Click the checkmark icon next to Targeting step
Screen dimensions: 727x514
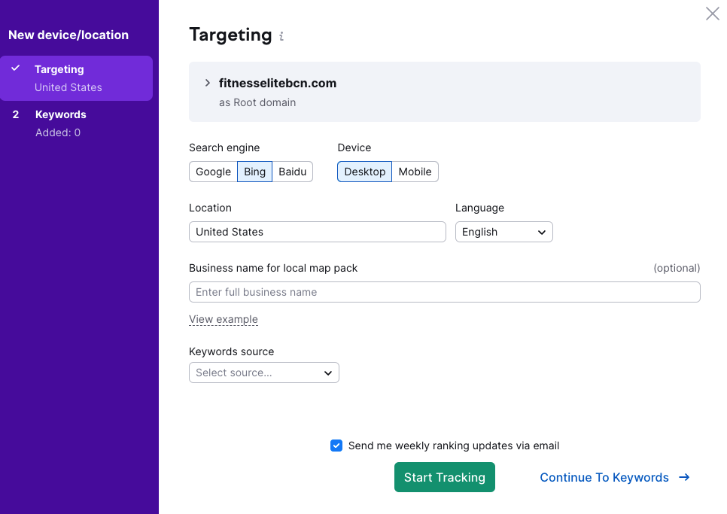pos(15,68)
